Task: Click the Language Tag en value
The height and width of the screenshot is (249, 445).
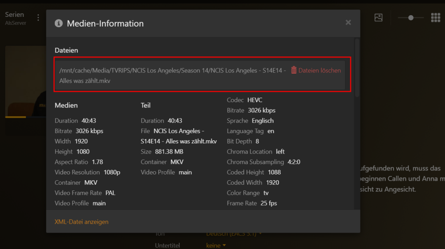Action: click(x=271, y=131)
